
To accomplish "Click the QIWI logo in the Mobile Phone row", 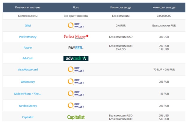I will (x=76, y=94).
